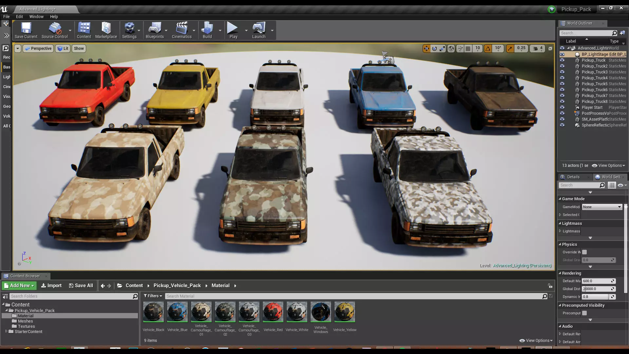Click the Dynamic Indirect value field

[x=599, y=297]
